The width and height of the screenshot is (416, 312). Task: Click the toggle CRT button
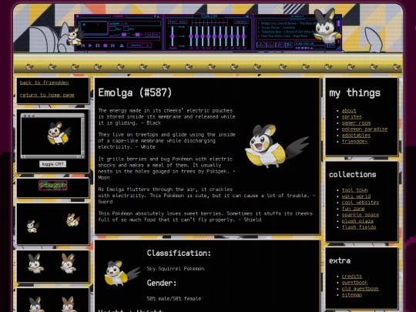pos(53,164)
